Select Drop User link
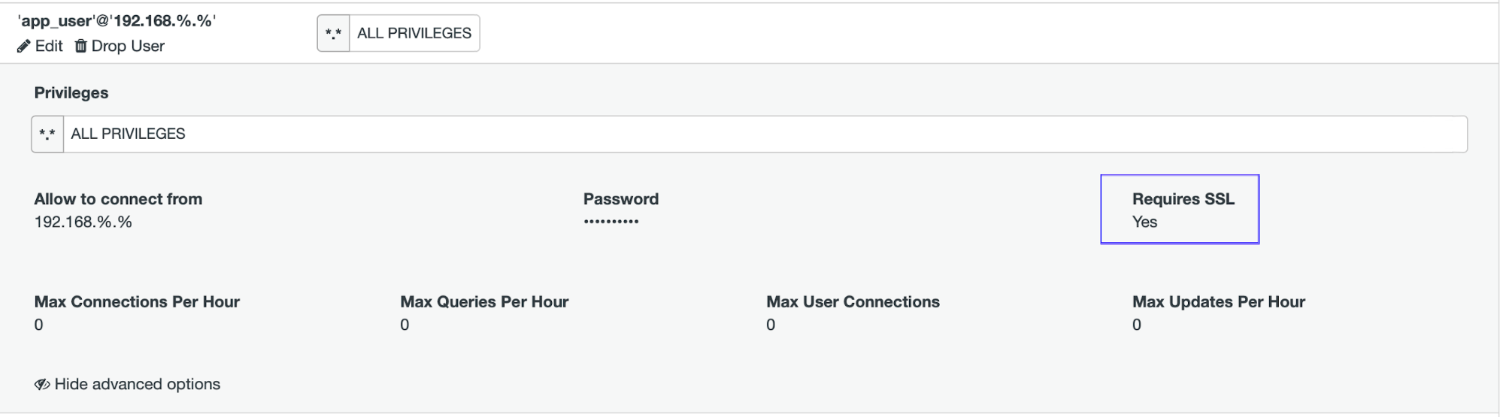This screenshot has width=1503, height=417. 120,47
